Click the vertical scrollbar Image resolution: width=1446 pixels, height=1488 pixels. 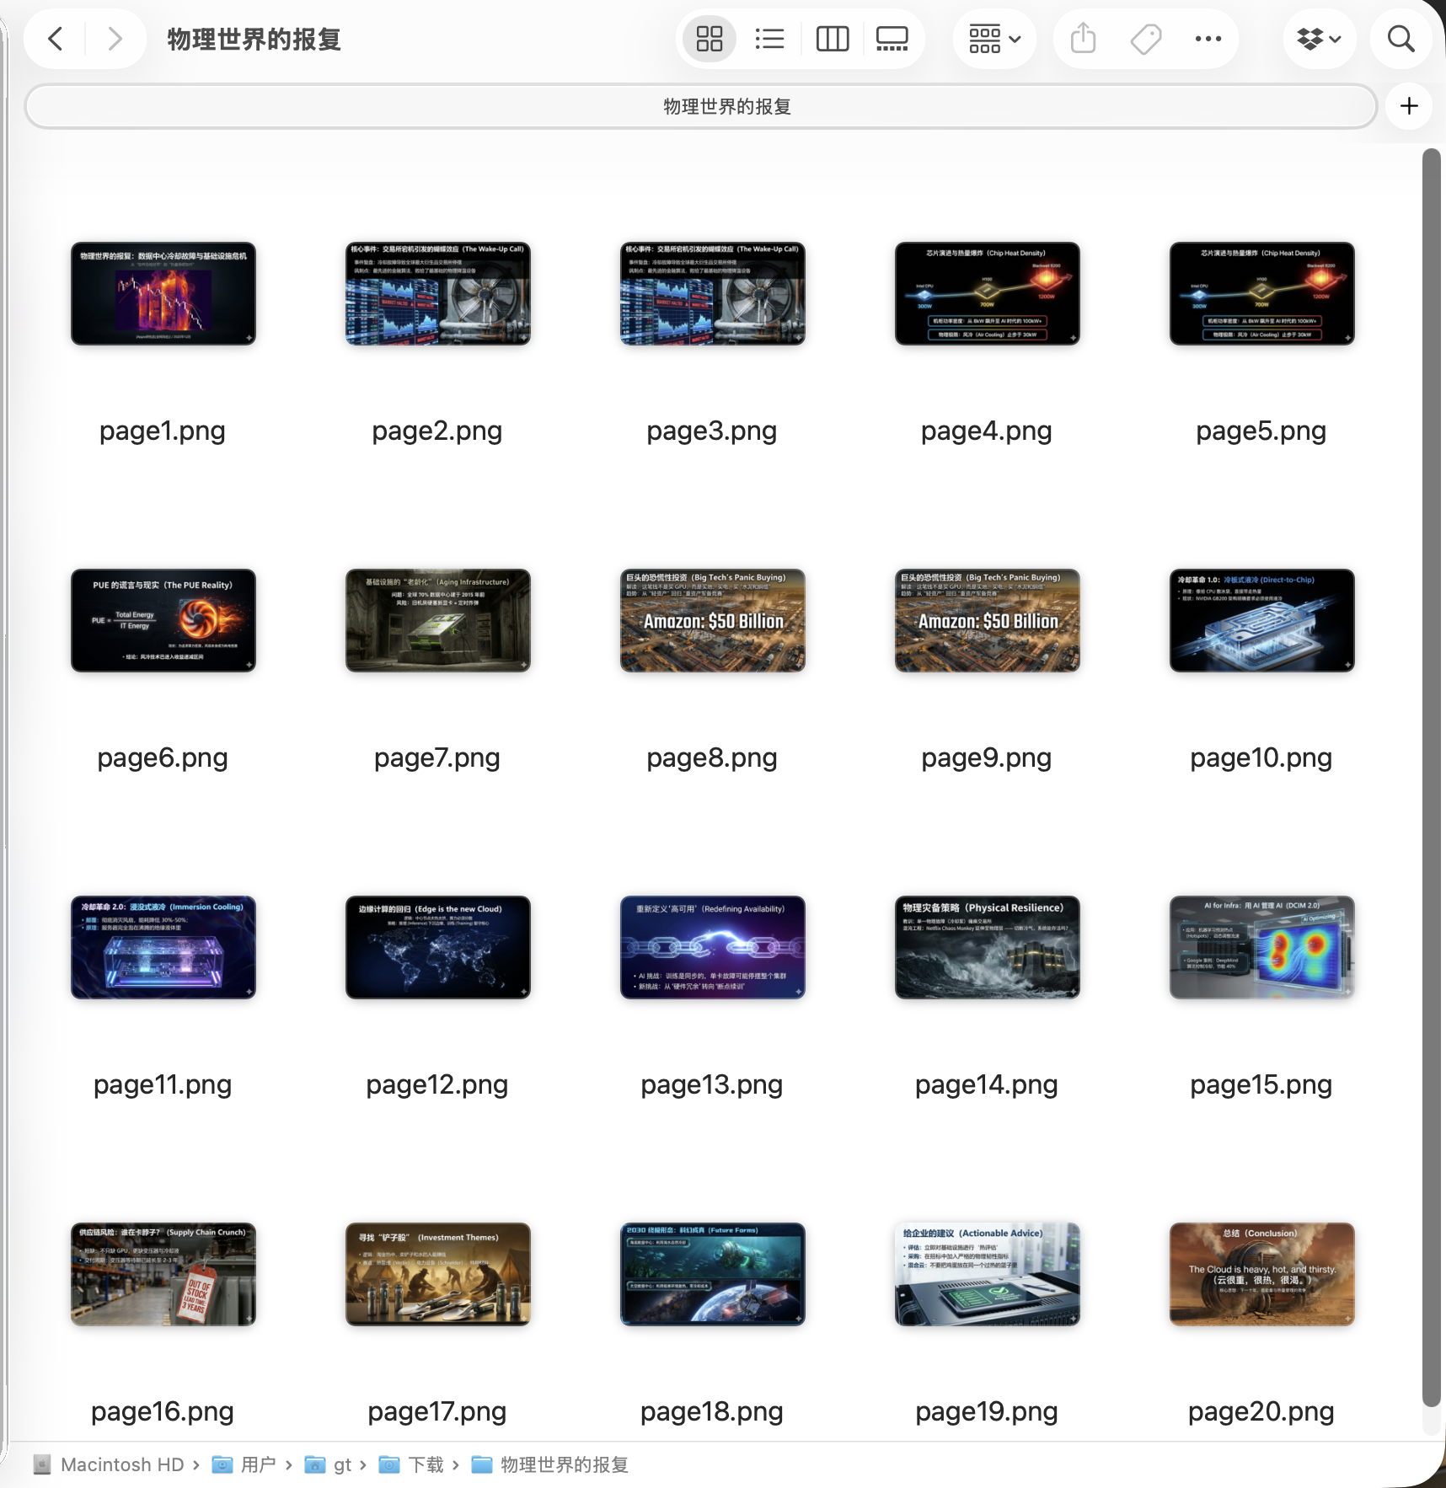[x=1431, y=777]
